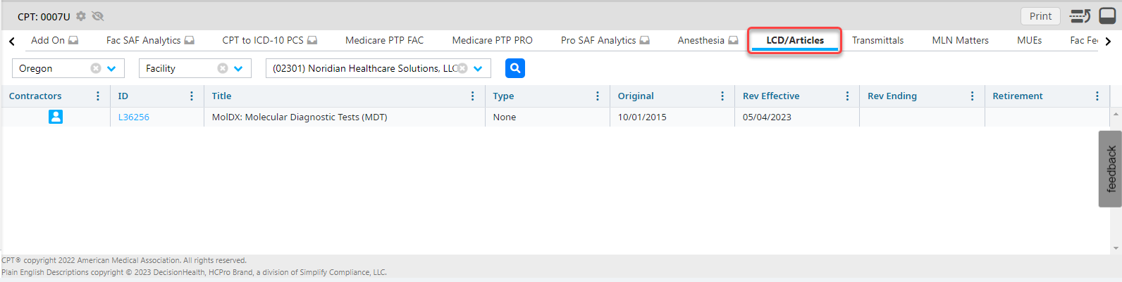Viewport: 1122px width, 282px height.
Task: Clear the Facility selection
Action: click(x=223, y=68)
